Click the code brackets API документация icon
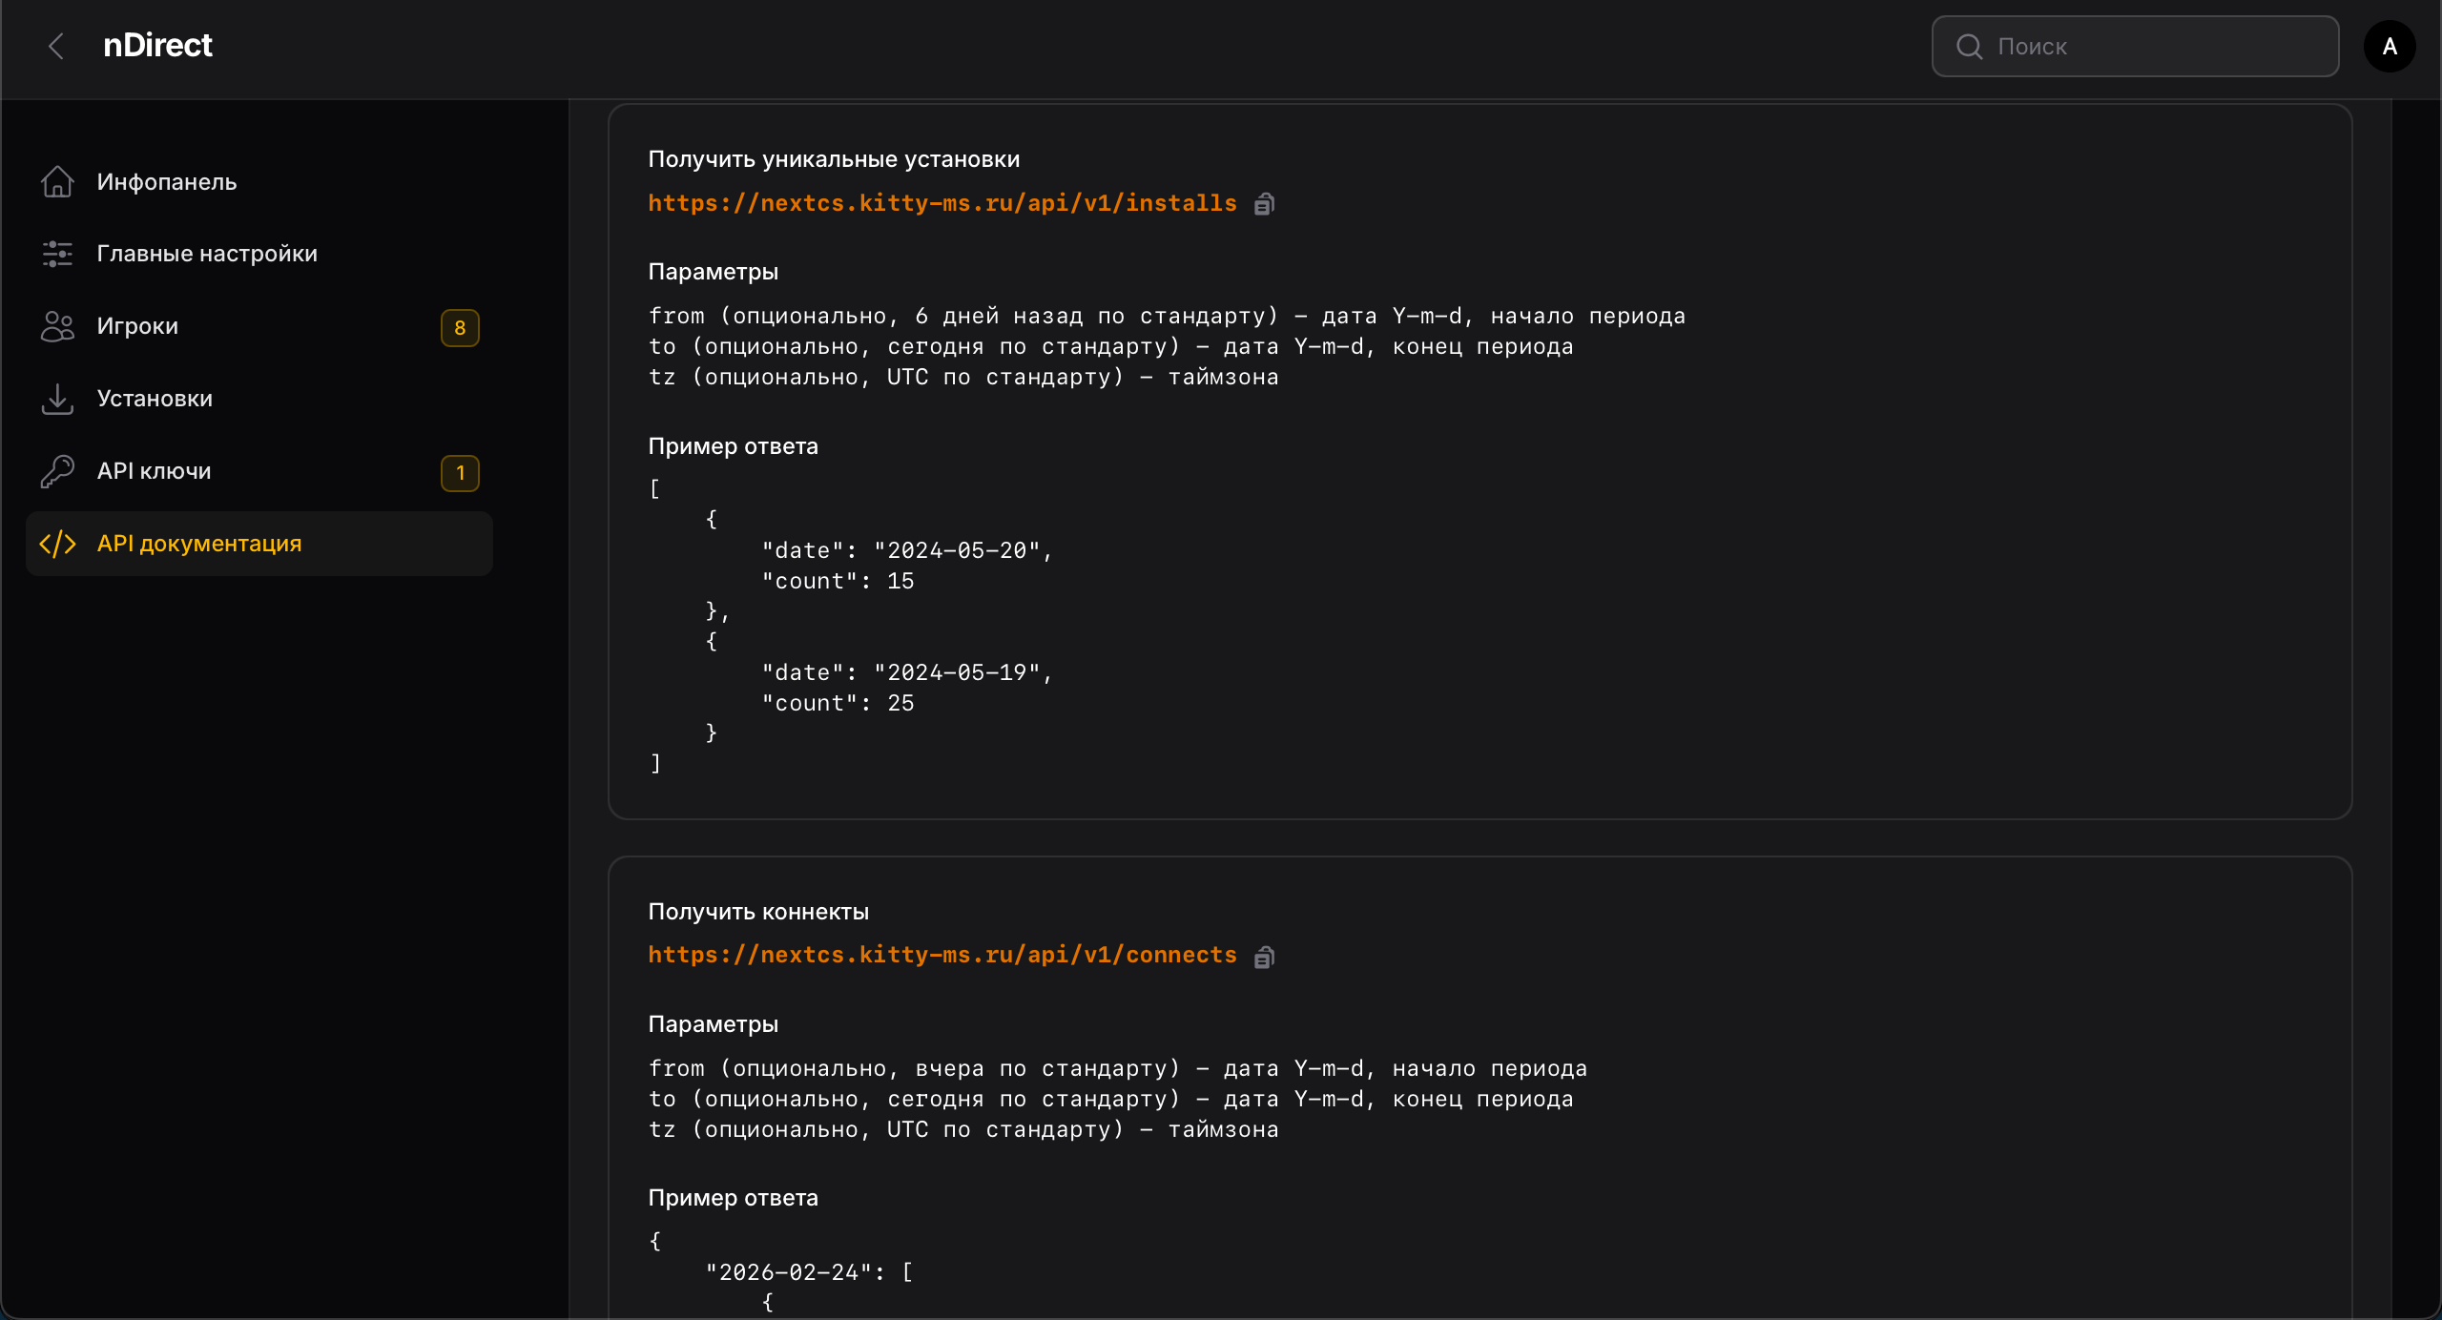 point(57,544)
